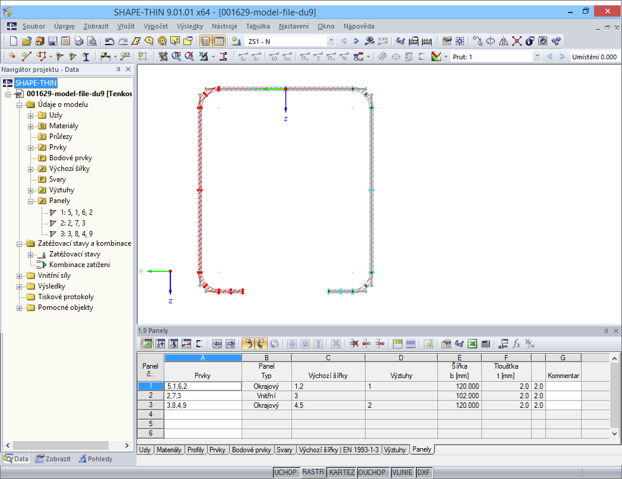Go to the previous table
Image resolution: width=622 pixels, height=479 pixels.
(x=217, y=344)
